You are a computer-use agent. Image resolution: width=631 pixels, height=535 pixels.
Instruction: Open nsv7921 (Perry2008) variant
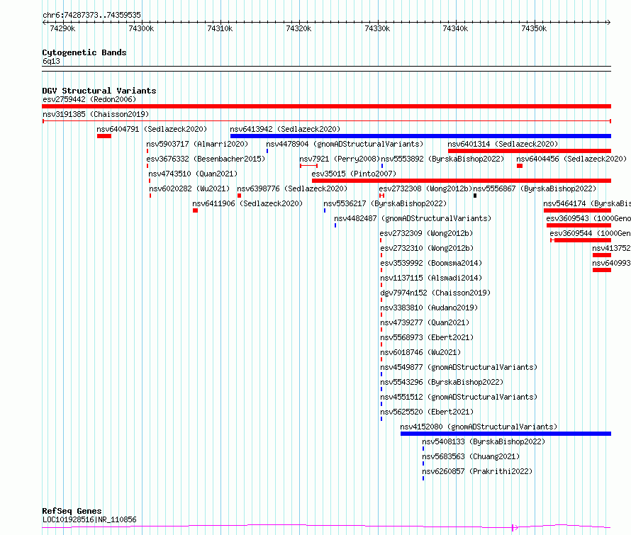click(x=340, y=159)
